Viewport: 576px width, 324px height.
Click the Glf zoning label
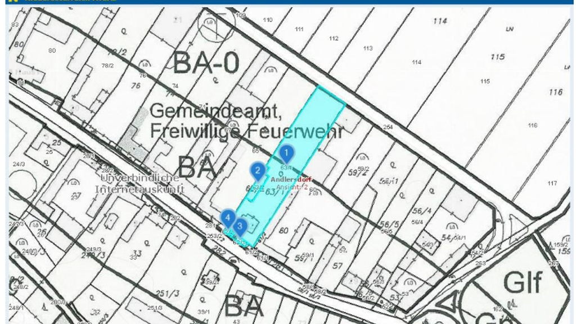click(x=522, y=282)
